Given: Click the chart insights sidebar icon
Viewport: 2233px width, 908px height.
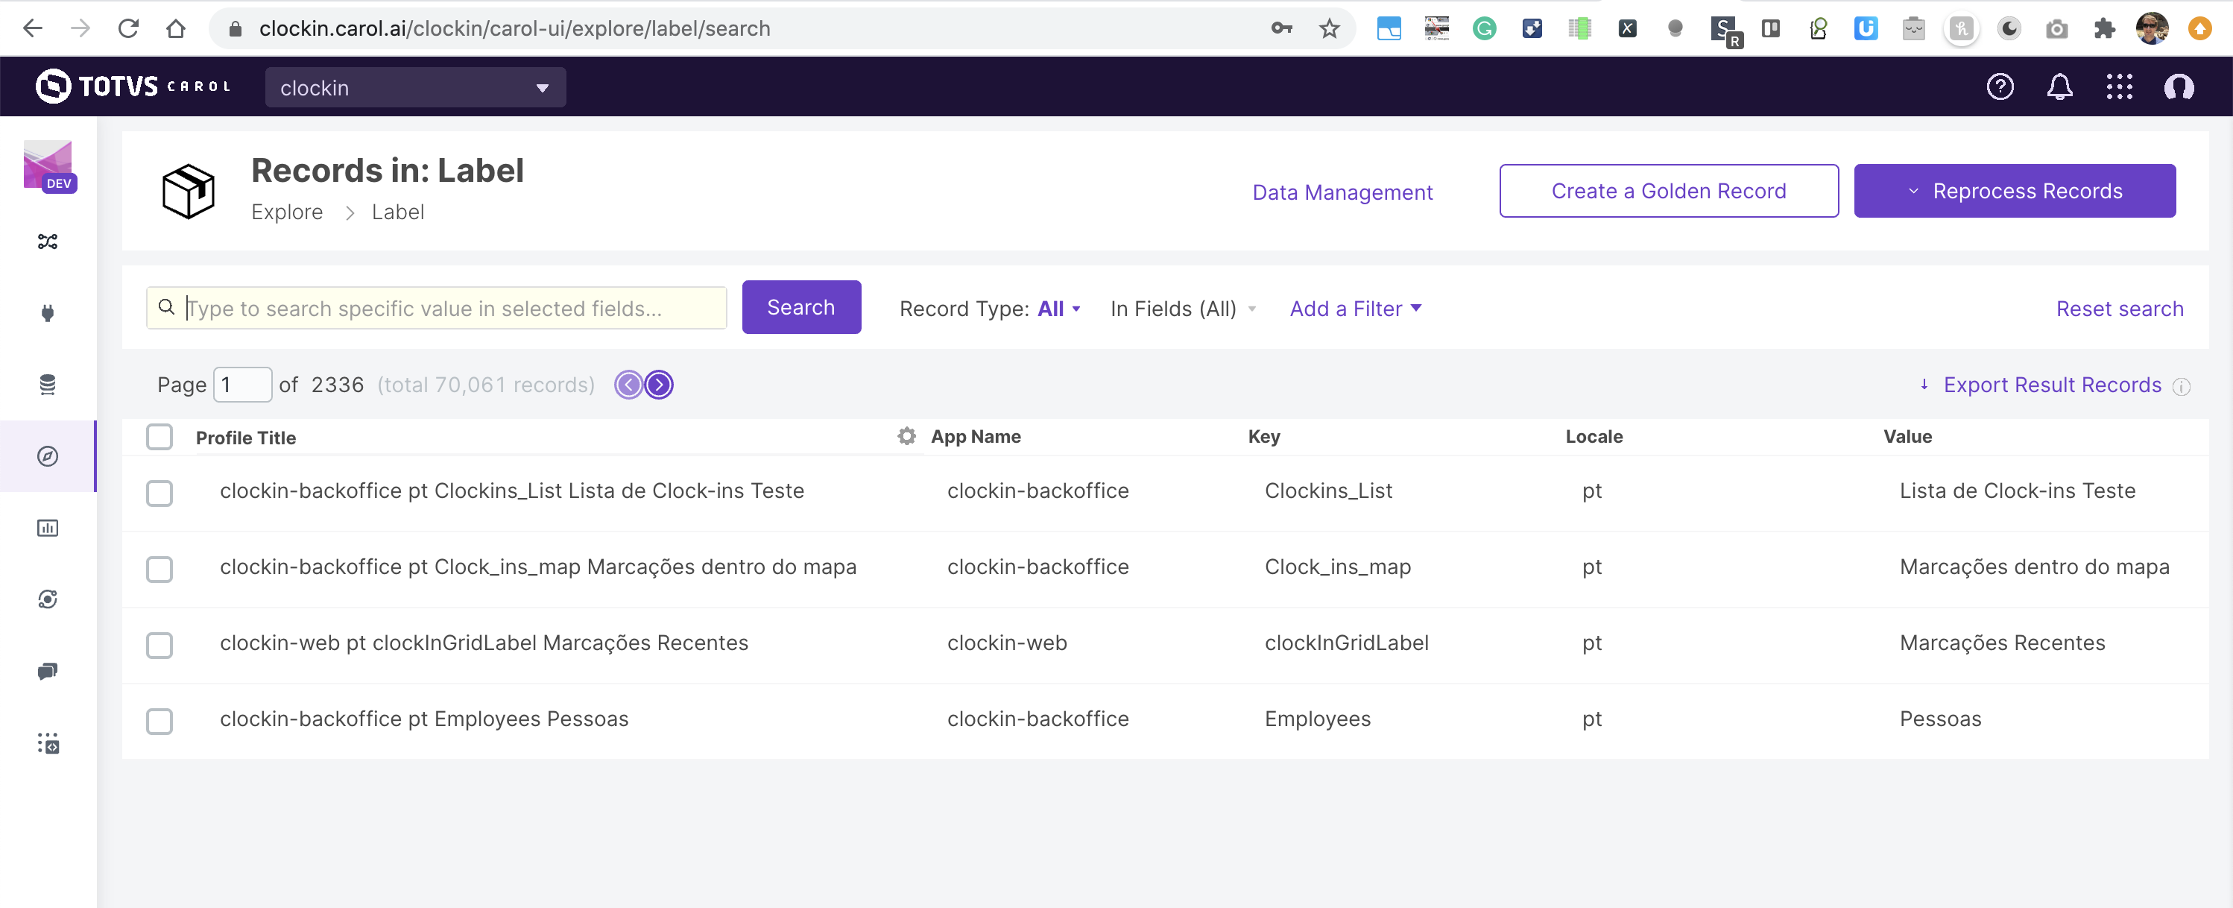Looking at the screenshot, I should 48,527.
